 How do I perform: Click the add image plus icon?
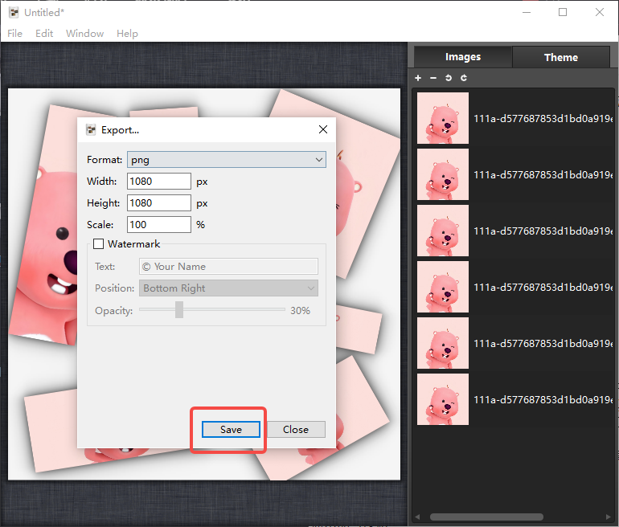[x=418, y=78]
